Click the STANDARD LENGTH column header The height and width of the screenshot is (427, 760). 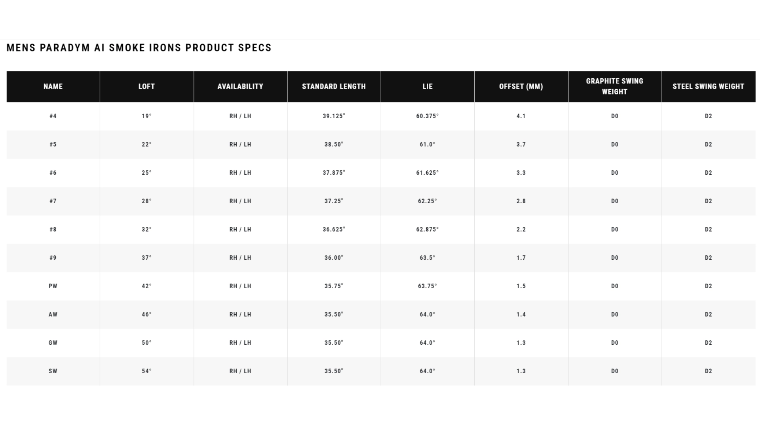tap(334, 87)
